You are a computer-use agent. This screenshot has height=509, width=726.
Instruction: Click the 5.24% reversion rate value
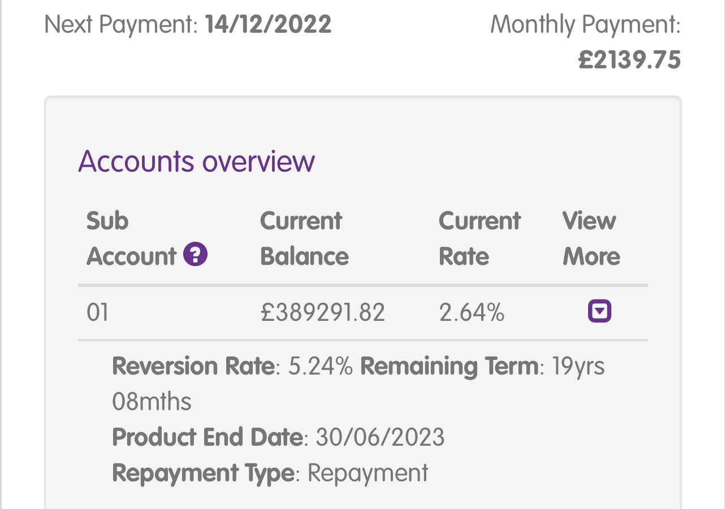click(x=321, y=366)
